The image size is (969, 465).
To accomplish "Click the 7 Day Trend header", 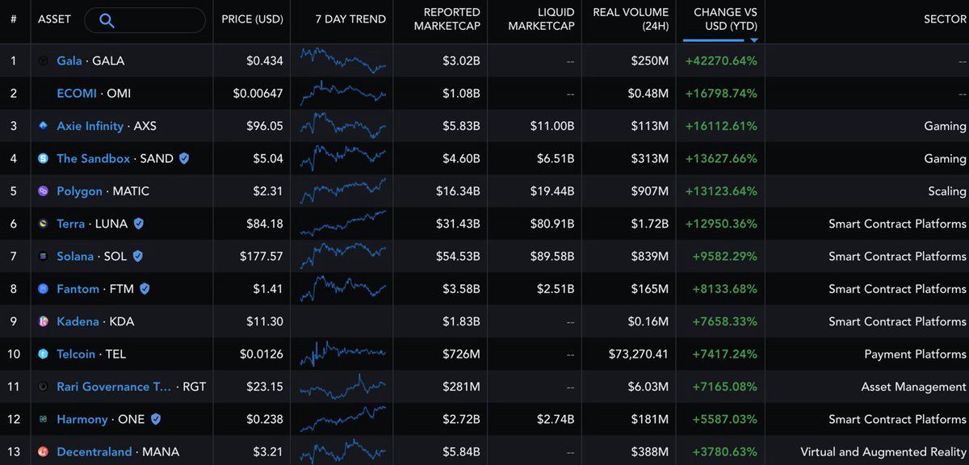I will tap(350, 19).
